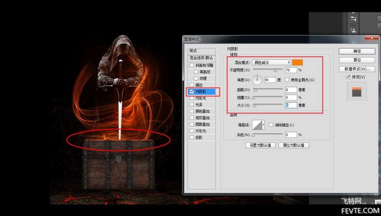The width and height of the screenshot is (381, 216).
Task: Enable the Inner Glow (内发光) checkbox
Action: point(192,98)
